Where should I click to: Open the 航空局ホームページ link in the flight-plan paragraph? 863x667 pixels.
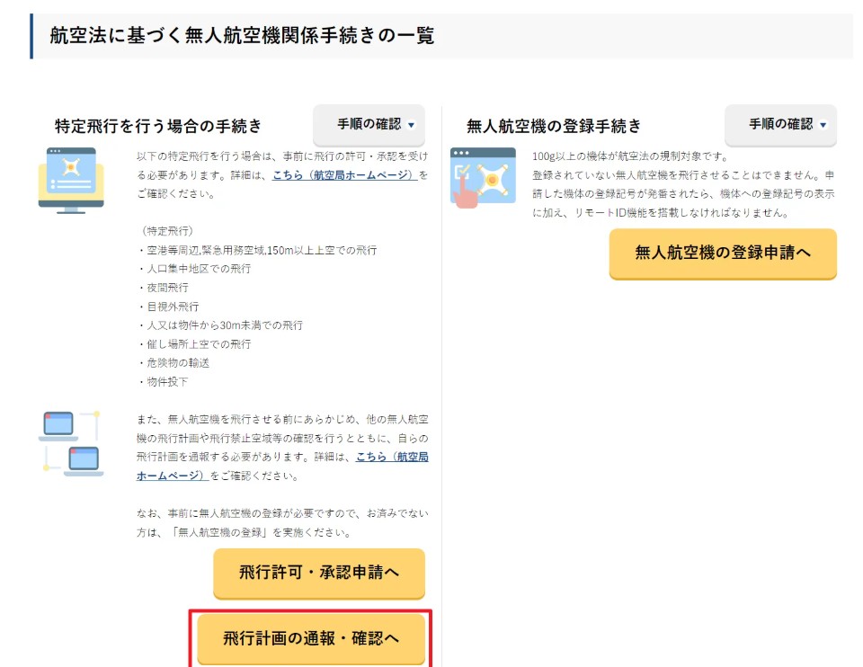(392, 458)
